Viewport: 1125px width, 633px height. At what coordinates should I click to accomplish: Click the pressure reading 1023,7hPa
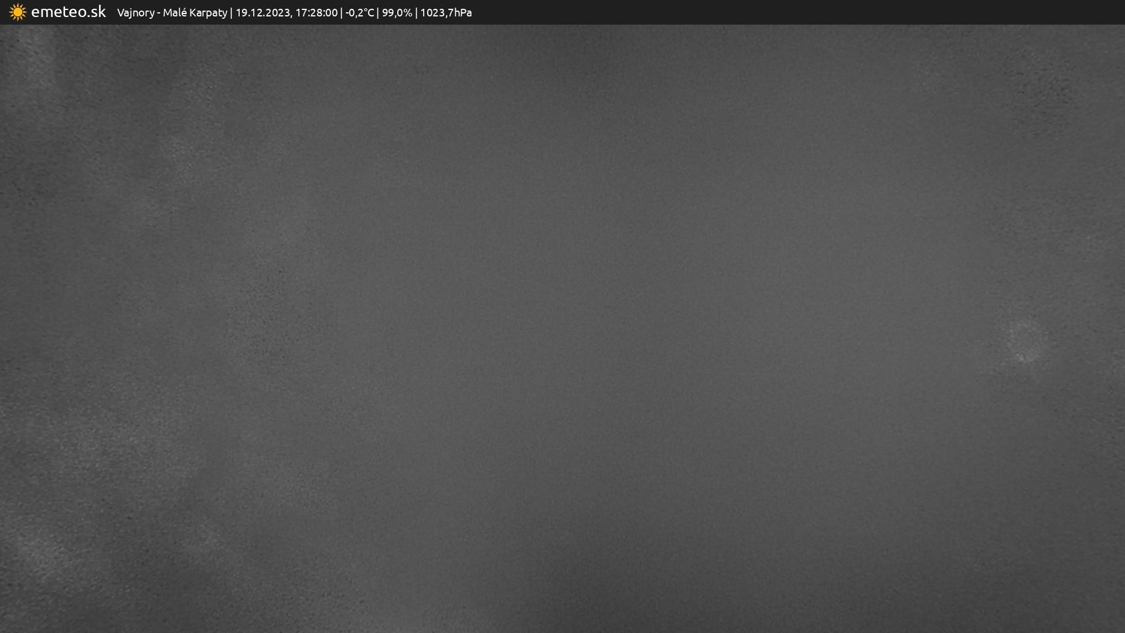445,13
